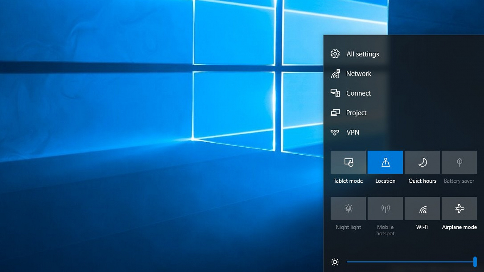Choose the Project text label
The height and width of the screenshot is (272, 484).
click(356, 113)
